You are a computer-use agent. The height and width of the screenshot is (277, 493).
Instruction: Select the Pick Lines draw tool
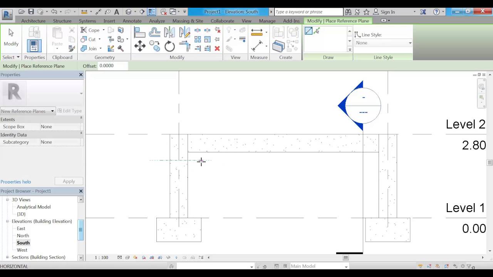coord(317,31)
